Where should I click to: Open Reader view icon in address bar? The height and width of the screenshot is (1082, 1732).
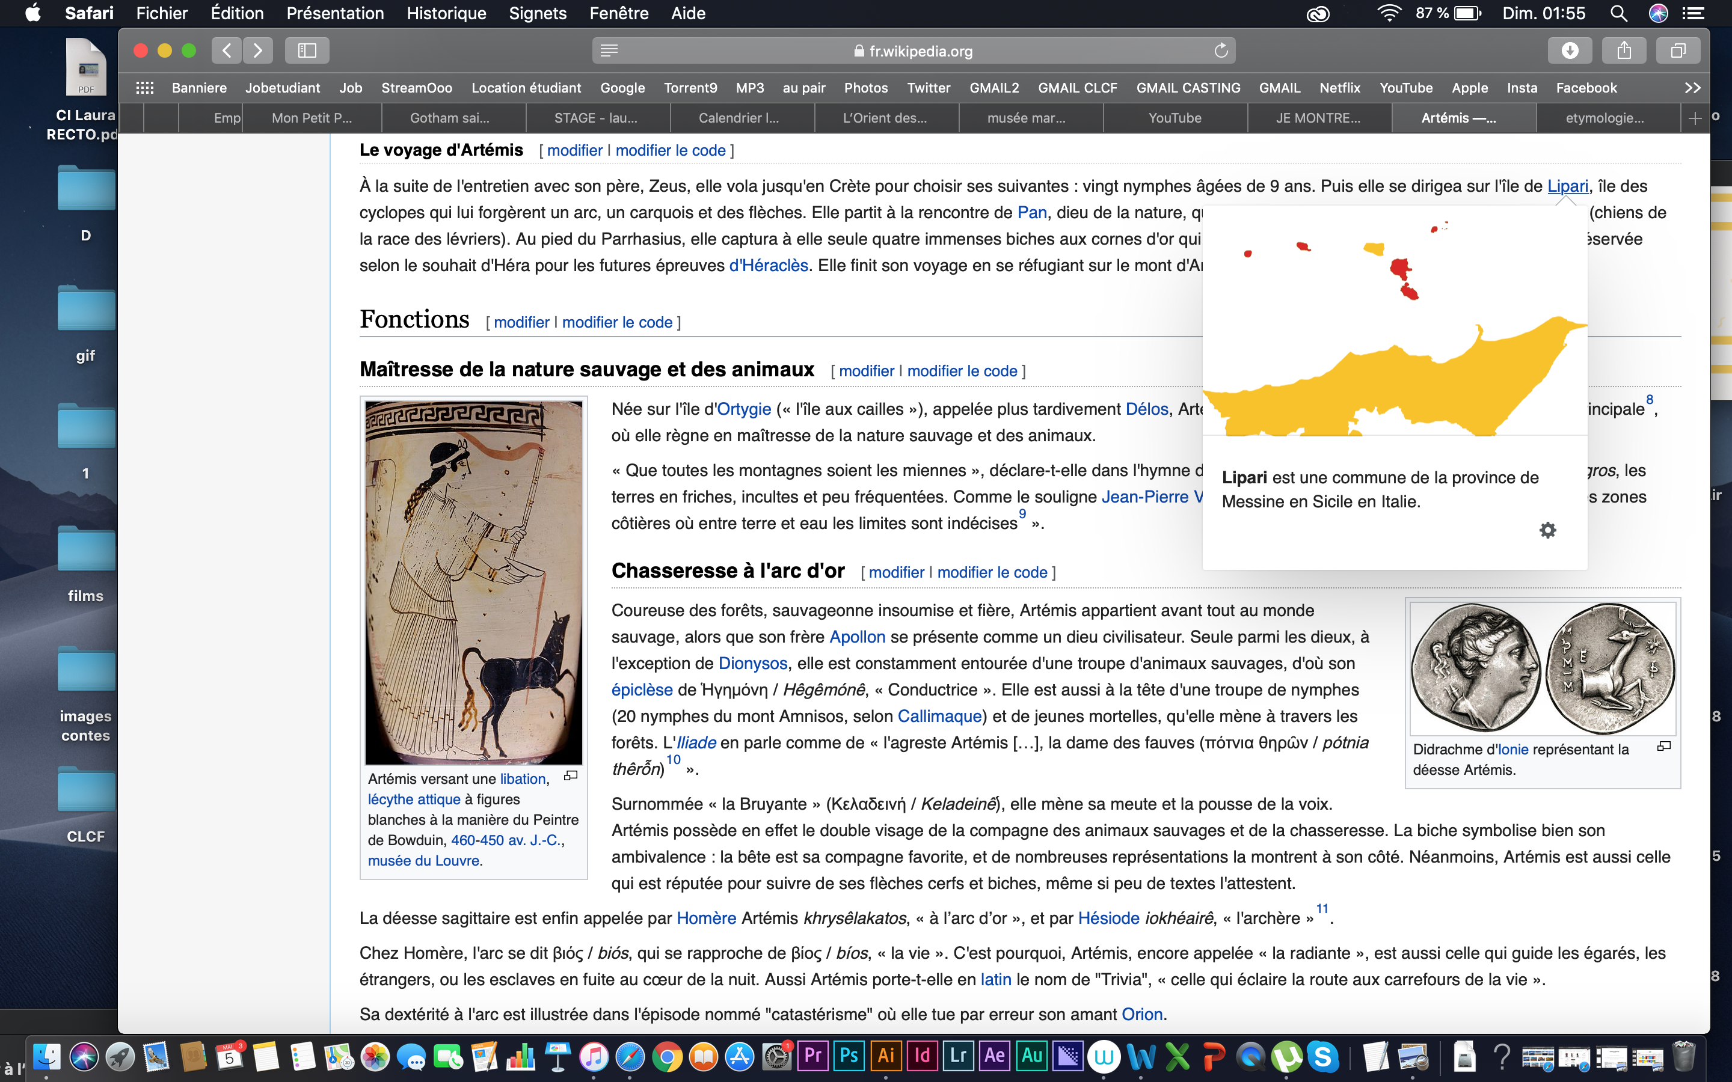[609, 50]
